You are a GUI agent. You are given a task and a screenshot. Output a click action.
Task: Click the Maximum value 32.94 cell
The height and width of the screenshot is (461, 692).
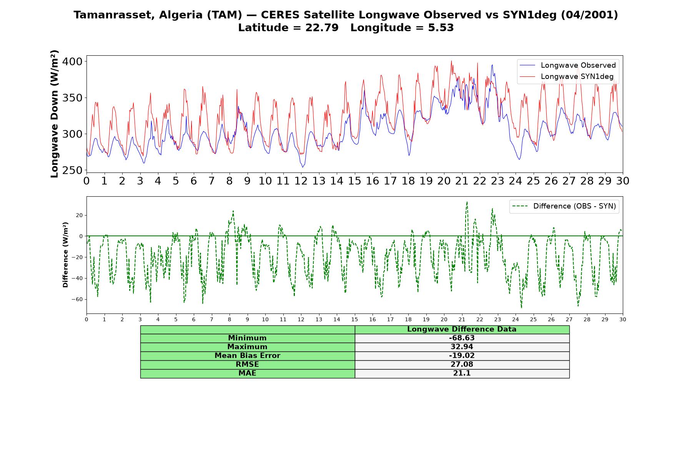462,347
